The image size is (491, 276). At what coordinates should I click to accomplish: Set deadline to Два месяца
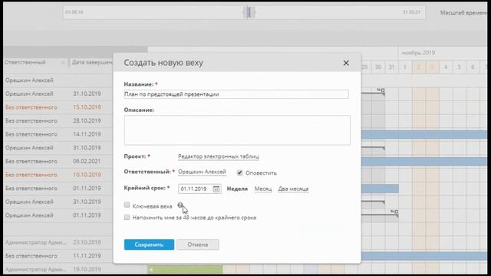click(293, 189)
